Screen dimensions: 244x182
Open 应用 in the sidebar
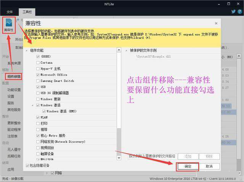11,169
